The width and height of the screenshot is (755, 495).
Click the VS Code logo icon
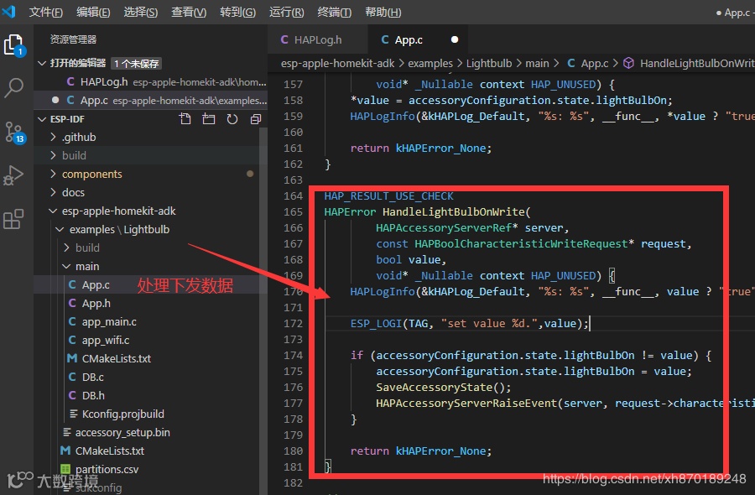tap(8, 11)
